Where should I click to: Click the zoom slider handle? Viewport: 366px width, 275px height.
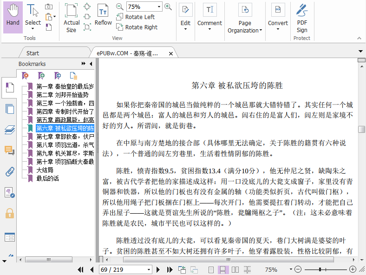(x=320, y=269)
